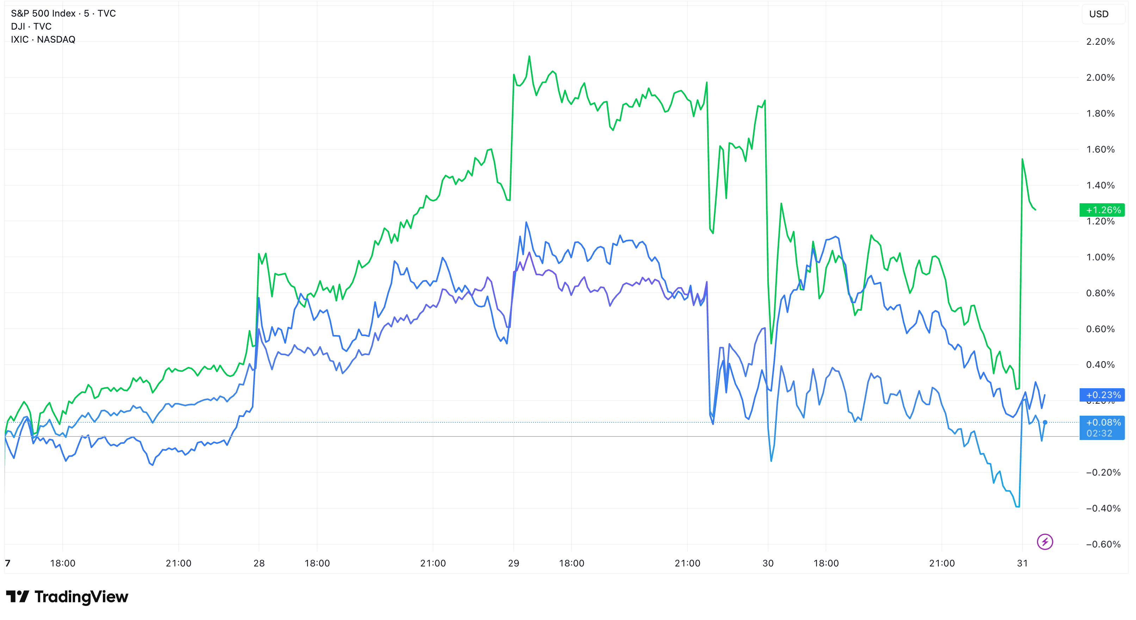Select the IXIC · NASDAQ legend entry
The image size is (1136, 620).
(x=43, y=40)
